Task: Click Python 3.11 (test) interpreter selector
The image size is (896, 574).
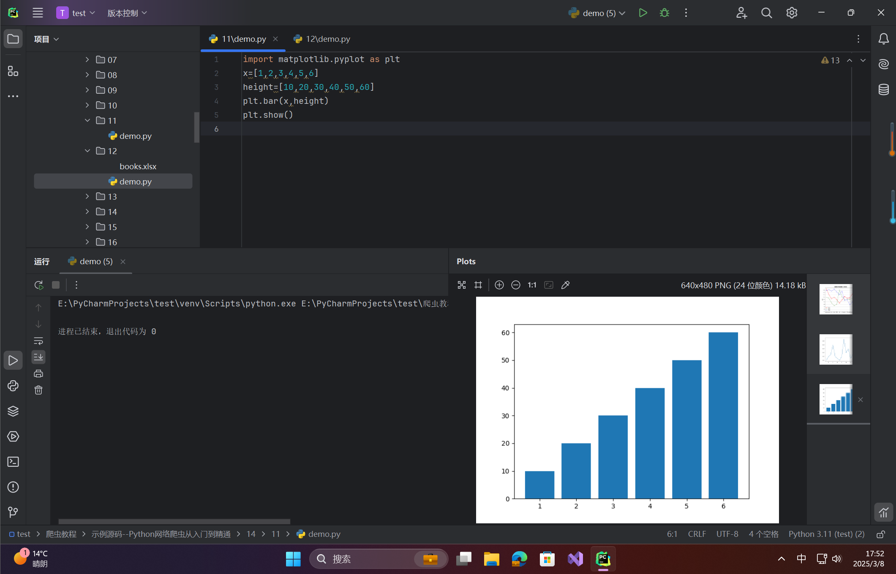Action: pyautogui.click(x=826, y=534)
